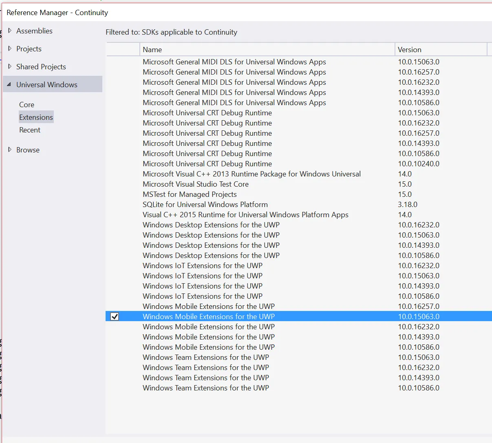Open the Recent subcategory
492x443 pixels.
click(30, 130)
